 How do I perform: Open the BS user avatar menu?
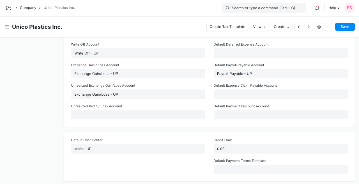(349, 8)
